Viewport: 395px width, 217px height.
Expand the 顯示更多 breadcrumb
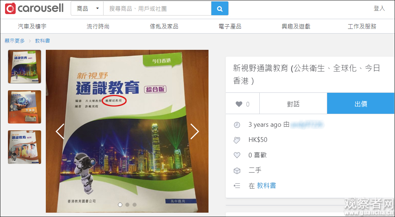(15, 40)
